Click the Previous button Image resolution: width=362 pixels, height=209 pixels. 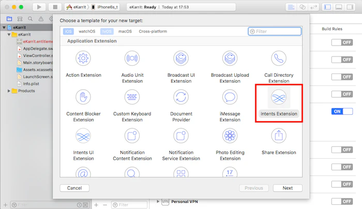(x=254, y=188)
